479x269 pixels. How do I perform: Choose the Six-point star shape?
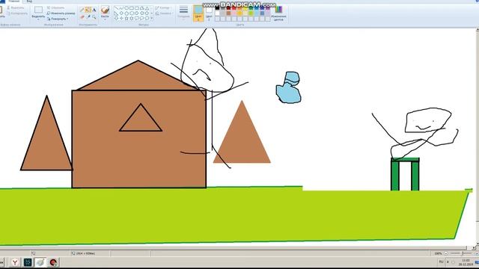click(132, 18)
